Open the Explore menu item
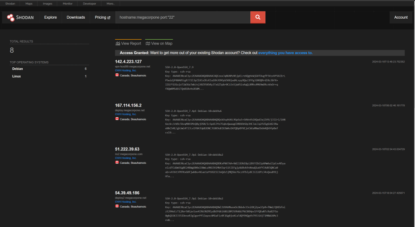This screenshot has height=227, width=415. [50, 17]
